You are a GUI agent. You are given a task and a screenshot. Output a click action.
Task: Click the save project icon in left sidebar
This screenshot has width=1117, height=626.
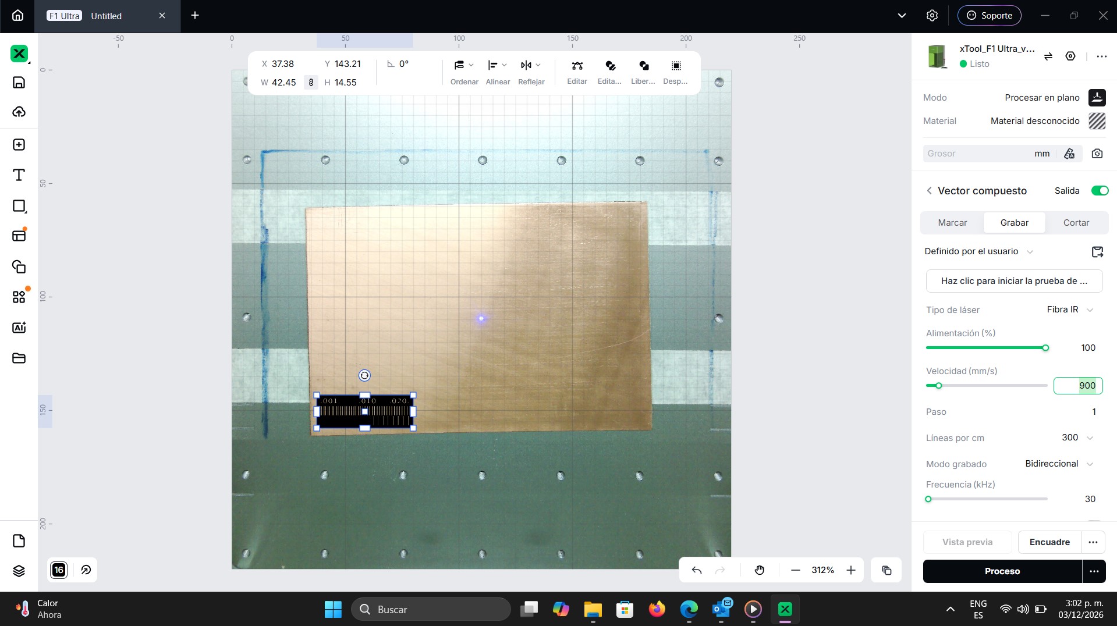coord(19,82)
